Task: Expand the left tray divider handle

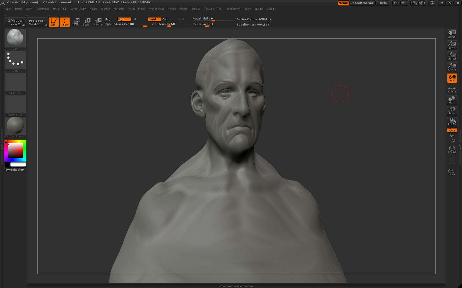Action: [x=2, y=147]
